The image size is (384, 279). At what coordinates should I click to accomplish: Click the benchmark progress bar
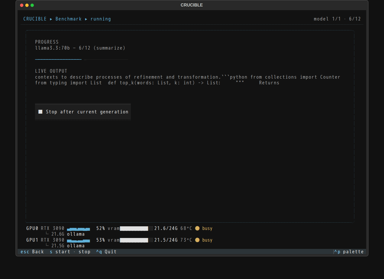(x=82, y=59)
